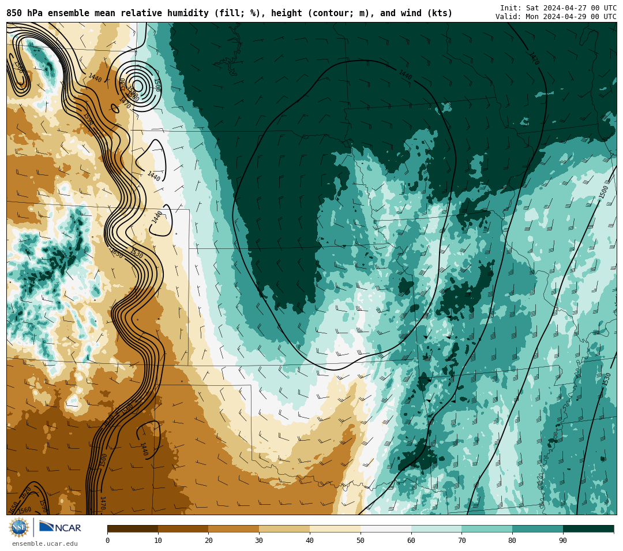
Task: Click the 1440 label on the large central contour
Action: click(x=406, y=75)
